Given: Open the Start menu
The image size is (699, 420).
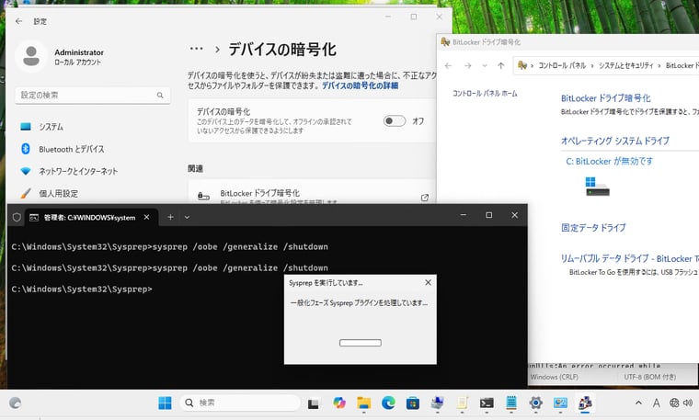Looking at the screenshot, I should tap(165, 403).
